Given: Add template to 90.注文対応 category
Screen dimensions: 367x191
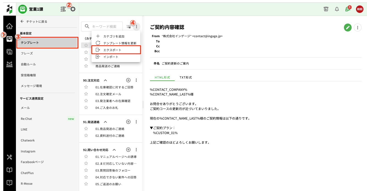Looking at the screenshot, I should tap(128, 80).
